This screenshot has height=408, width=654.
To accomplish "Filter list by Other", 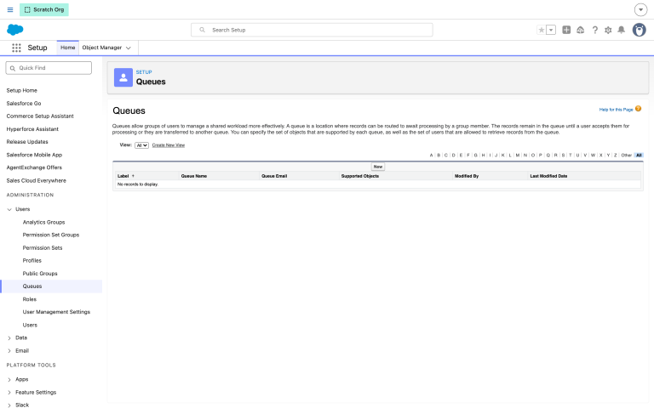I will pos(627,156).
